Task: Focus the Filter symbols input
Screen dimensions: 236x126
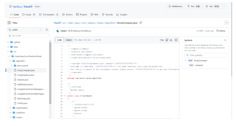Action: pyautogui.click(x=205, y=55)
